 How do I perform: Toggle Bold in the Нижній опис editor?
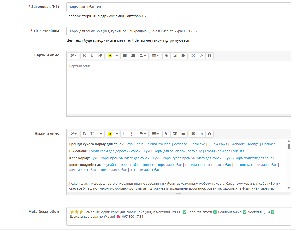tap(84, 134)
